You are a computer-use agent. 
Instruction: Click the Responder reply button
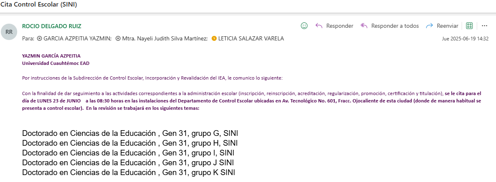pyautogui.click(x=334, y=26)
